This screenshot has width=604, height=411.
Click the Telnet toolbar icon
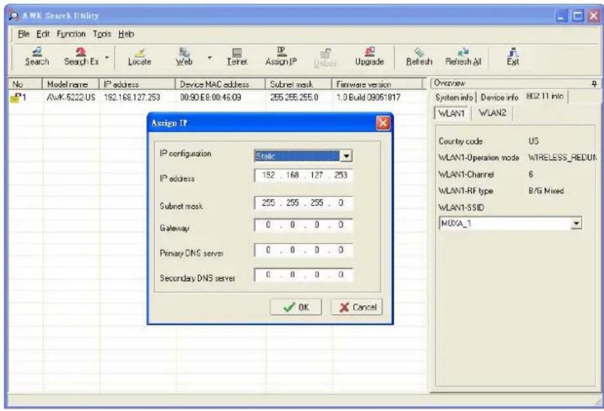click(237, 56)
